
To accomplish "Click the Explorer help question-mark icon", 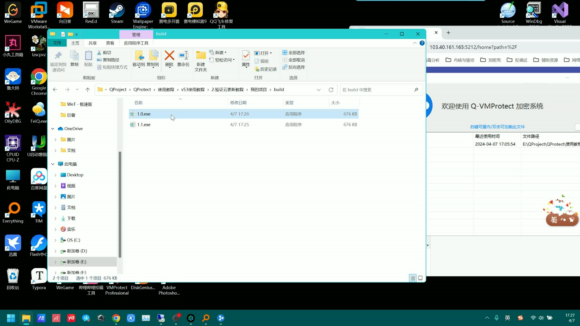I will 422,43.
